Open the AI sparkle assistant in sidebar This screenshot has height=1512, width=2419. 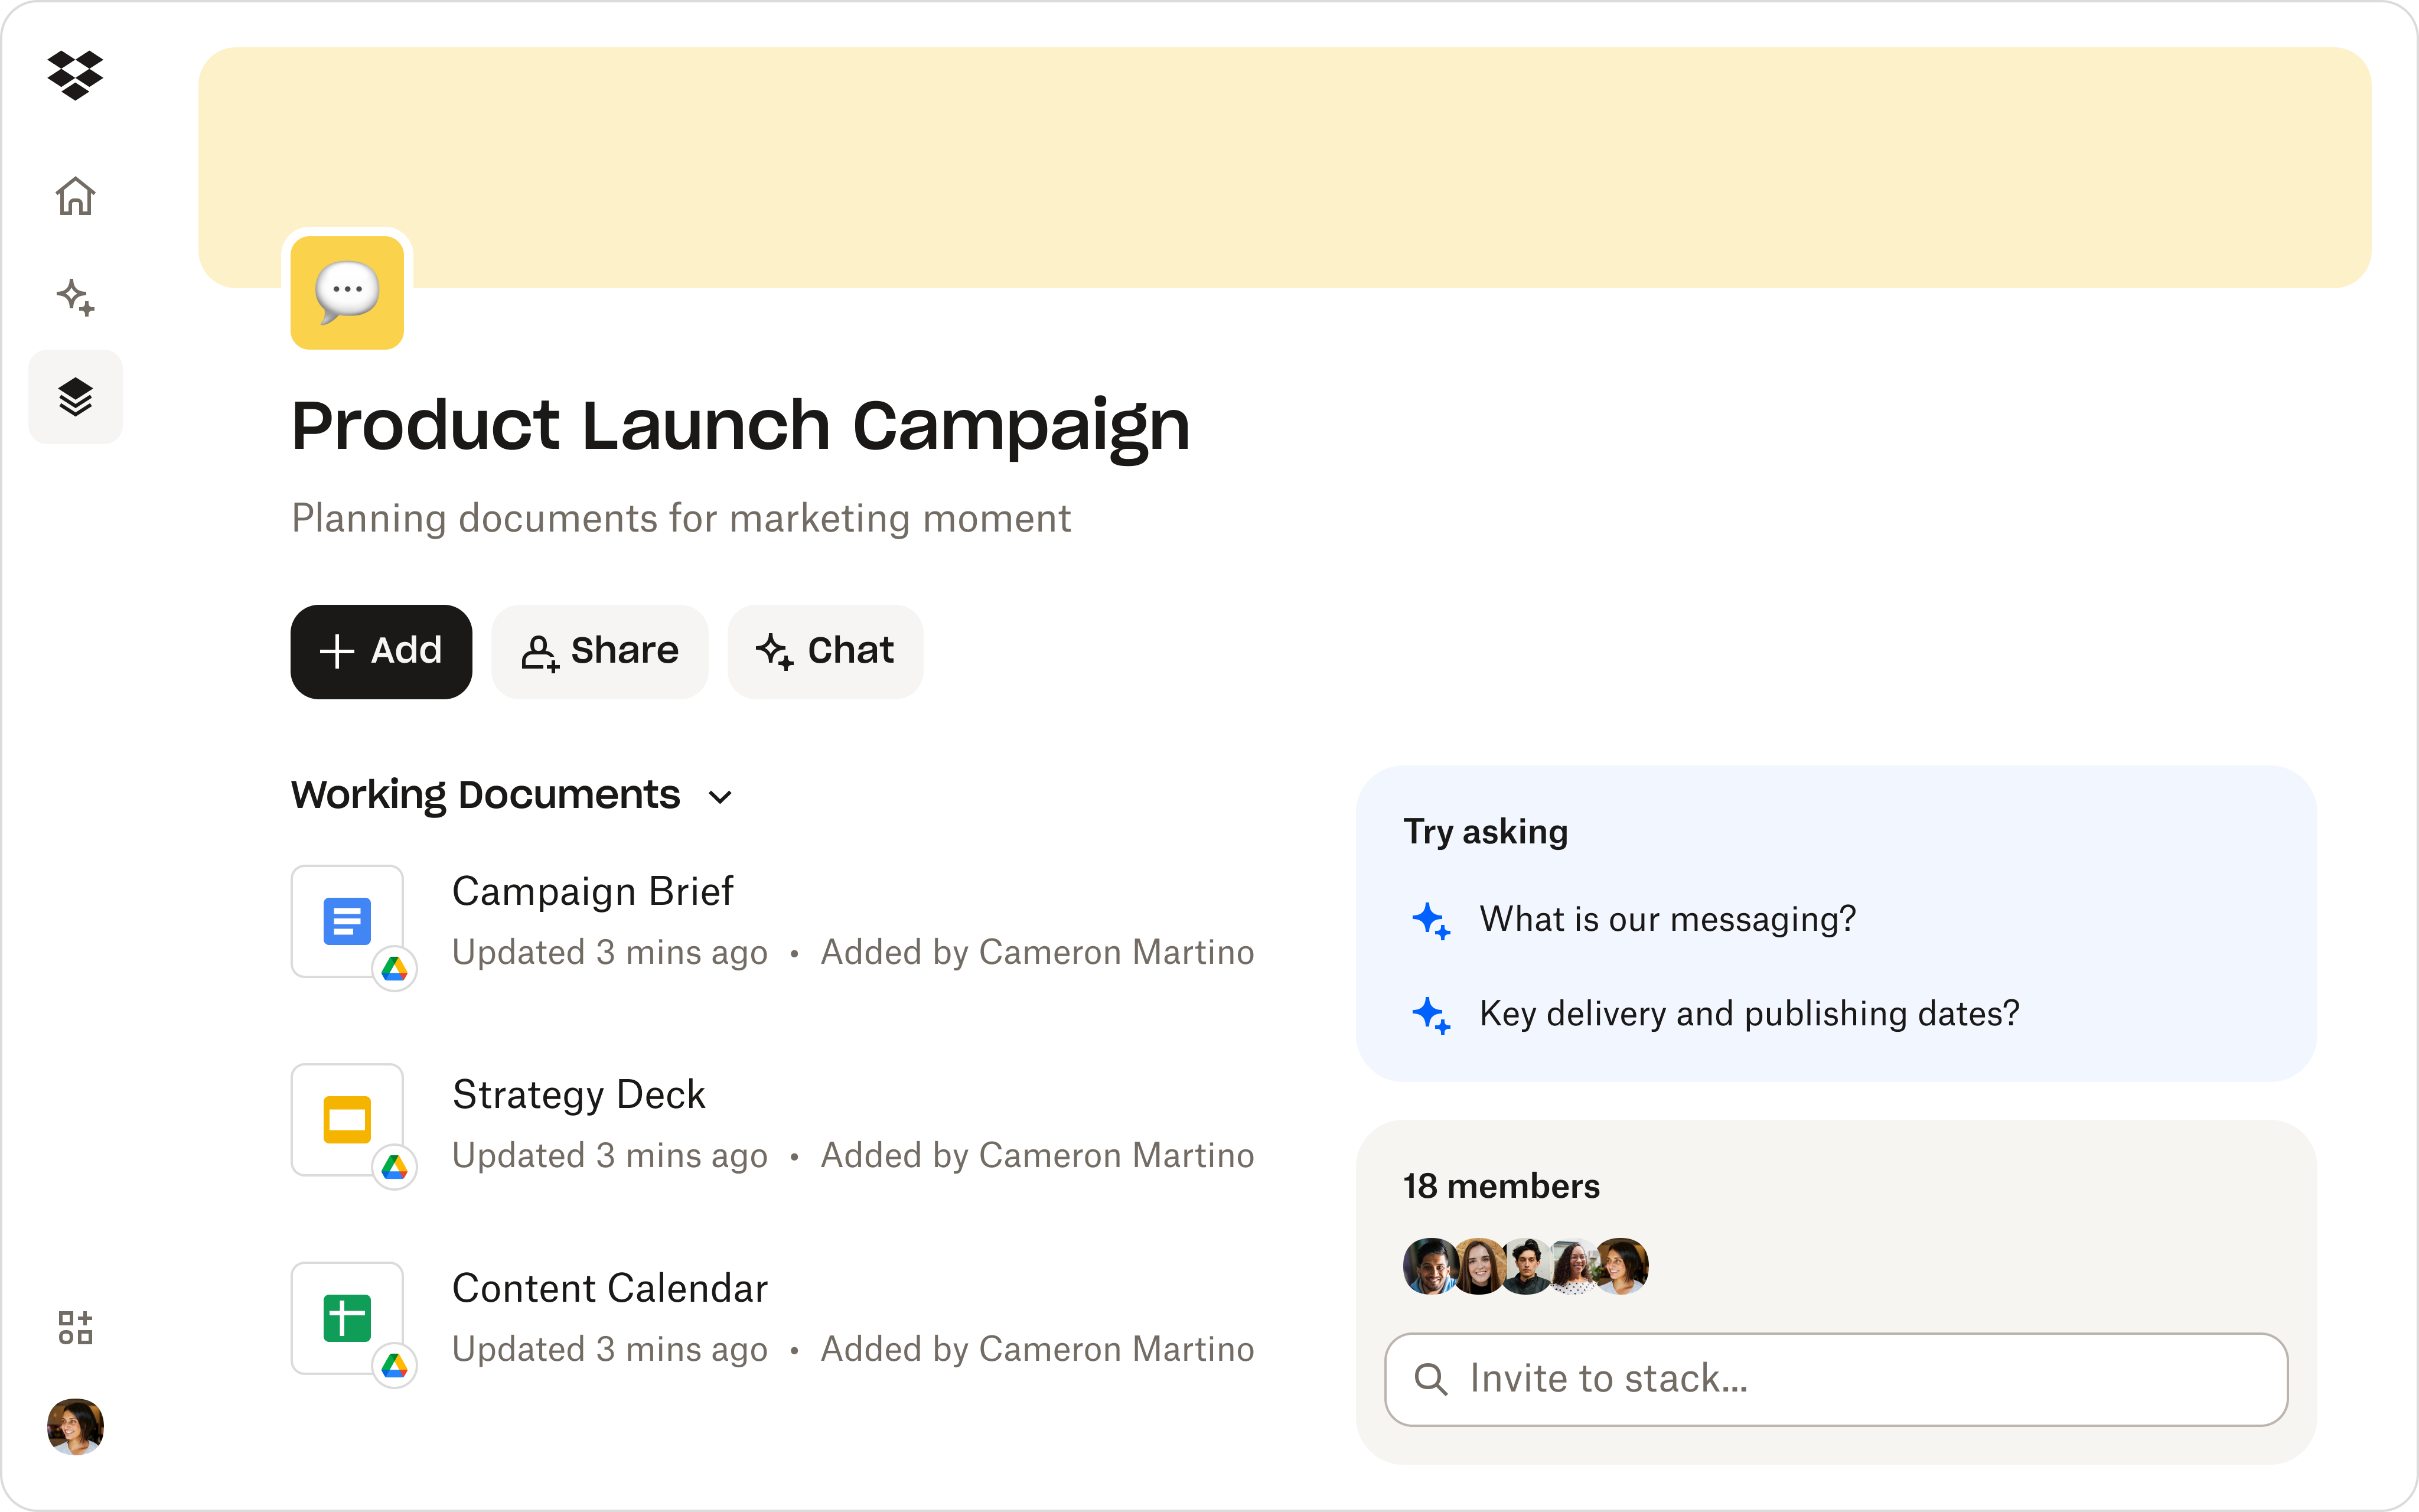coord(75,297)
